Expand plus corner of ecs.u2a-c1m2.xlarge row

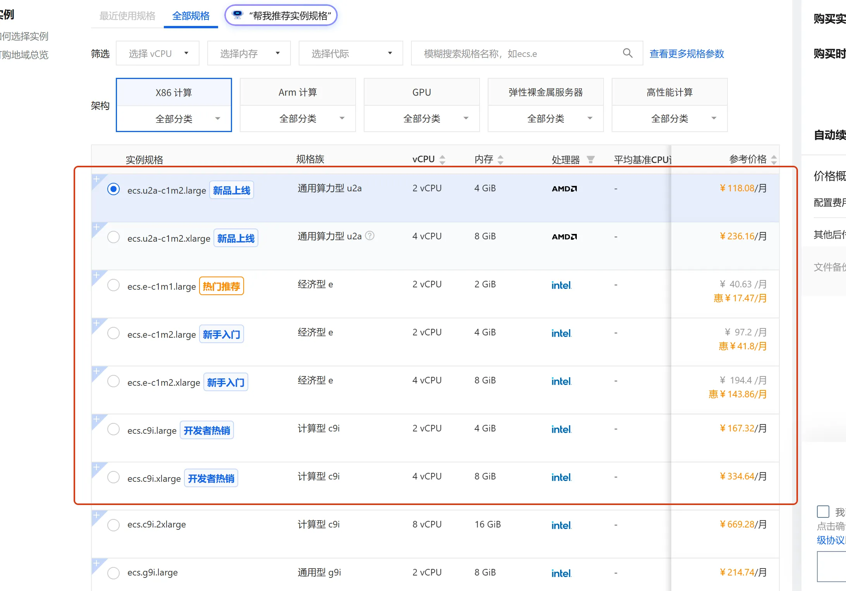pyautogui.click(x=96, y=227)
